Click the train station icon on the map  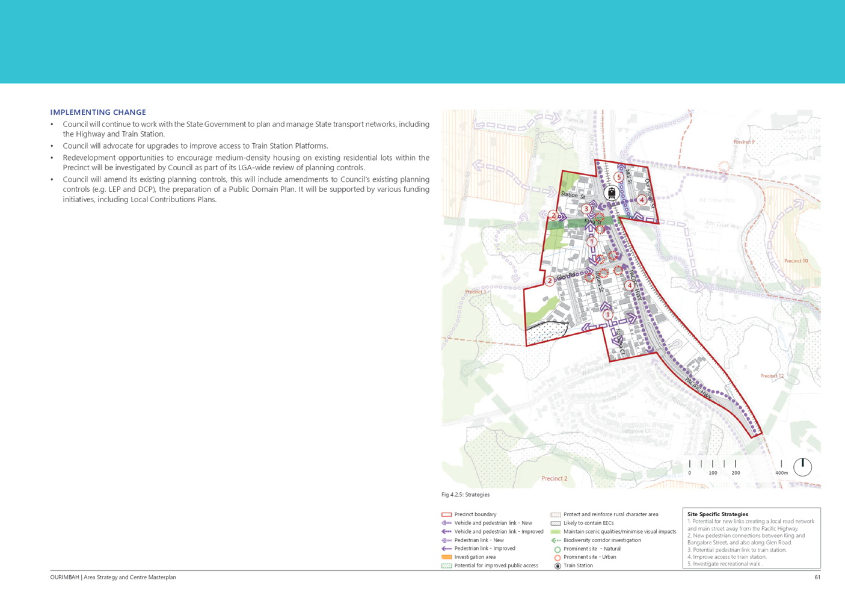point(612,193)
